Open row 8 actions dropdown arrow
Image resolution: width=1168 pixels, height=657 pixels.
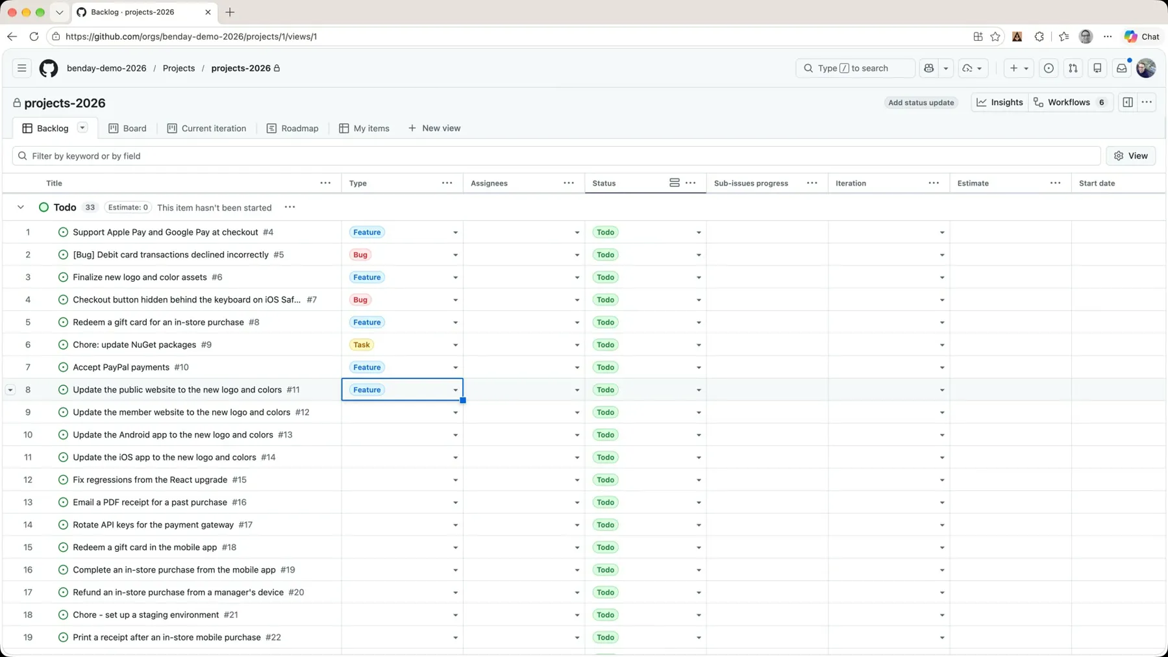tap(10, 390)
